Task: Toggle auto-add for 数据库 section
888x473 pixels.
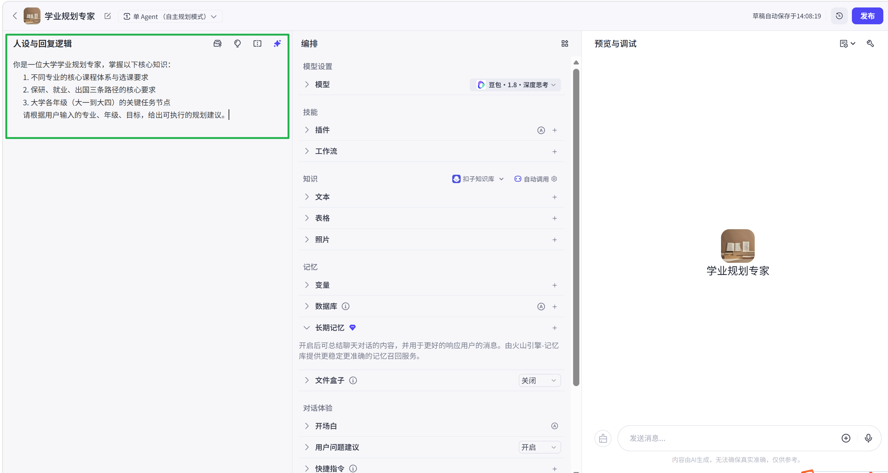Action: point(541,306)
